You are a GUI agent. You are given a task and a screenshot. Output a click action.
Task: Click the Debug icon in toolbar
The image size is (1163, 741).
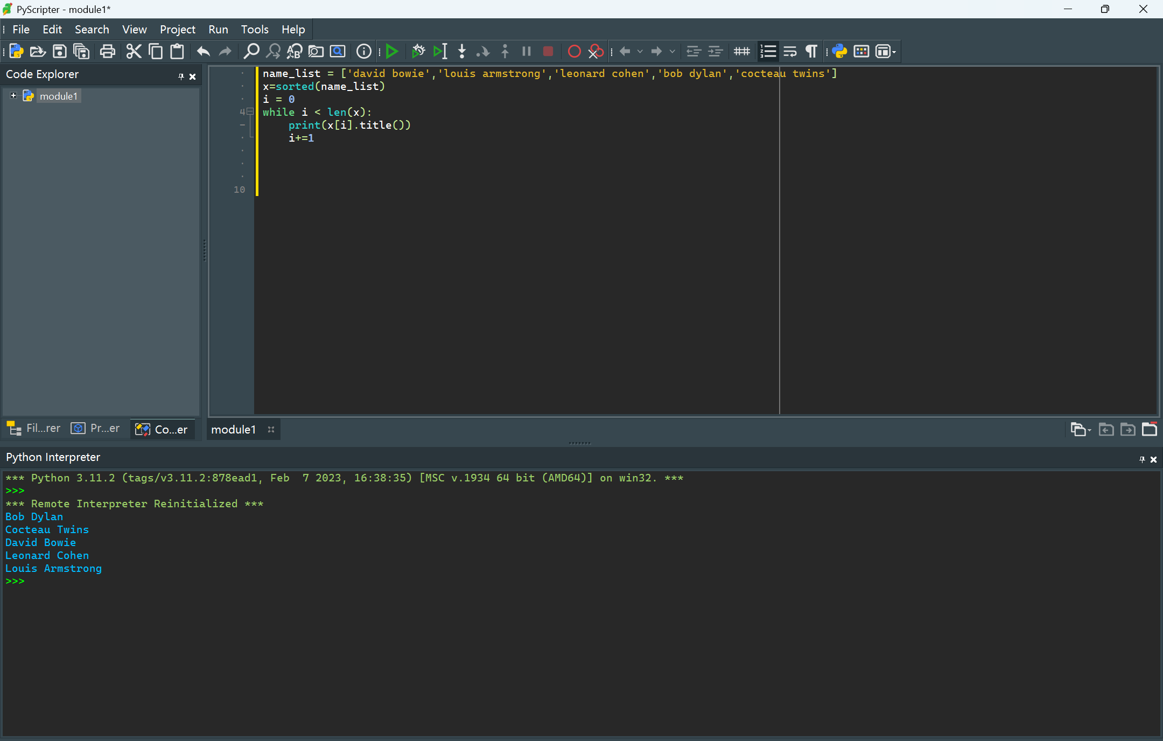tap(418, 52)
